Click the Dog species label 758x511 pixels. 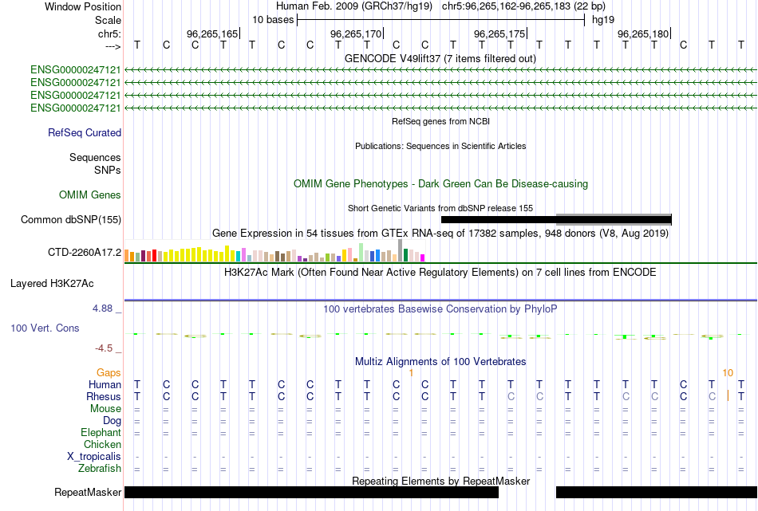point(112,421)
